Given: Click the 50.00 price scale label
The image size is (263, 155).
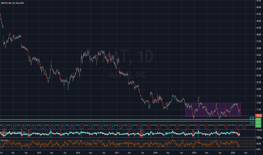Looking at the screenshot, I should coord(258,7).
